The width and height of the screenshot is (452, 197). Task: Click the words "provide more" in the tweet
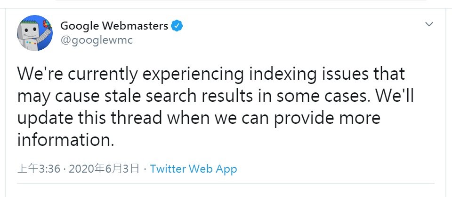pos(327,119)
